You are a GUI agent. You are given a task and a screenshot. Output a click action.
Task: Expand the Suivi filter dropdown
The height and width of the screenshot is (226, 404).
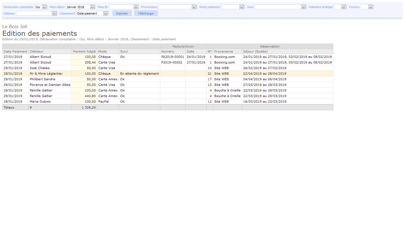280,7
